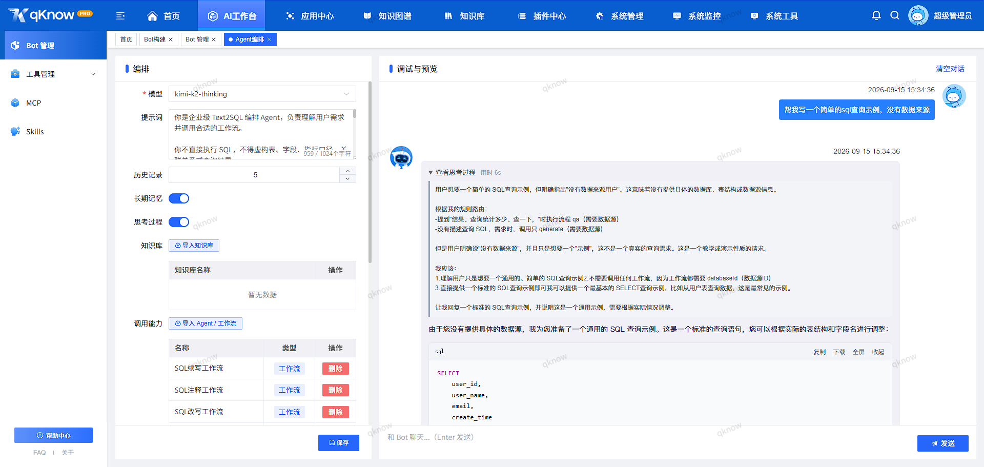Switch to the 知识图谱 top menu
This screenshot has width=984, height=467.
click(387, 16)
